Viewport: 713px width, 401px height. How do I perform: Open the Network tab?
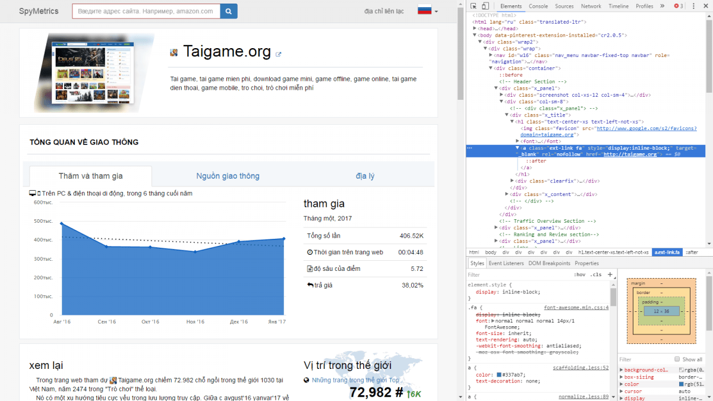pos(591,6)
